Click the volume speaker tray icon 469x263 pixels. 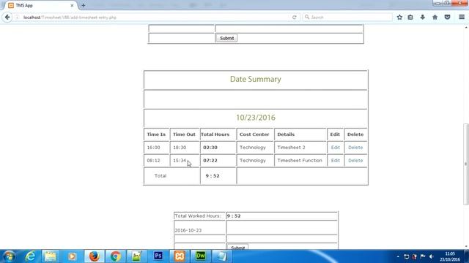coord(431,256)
